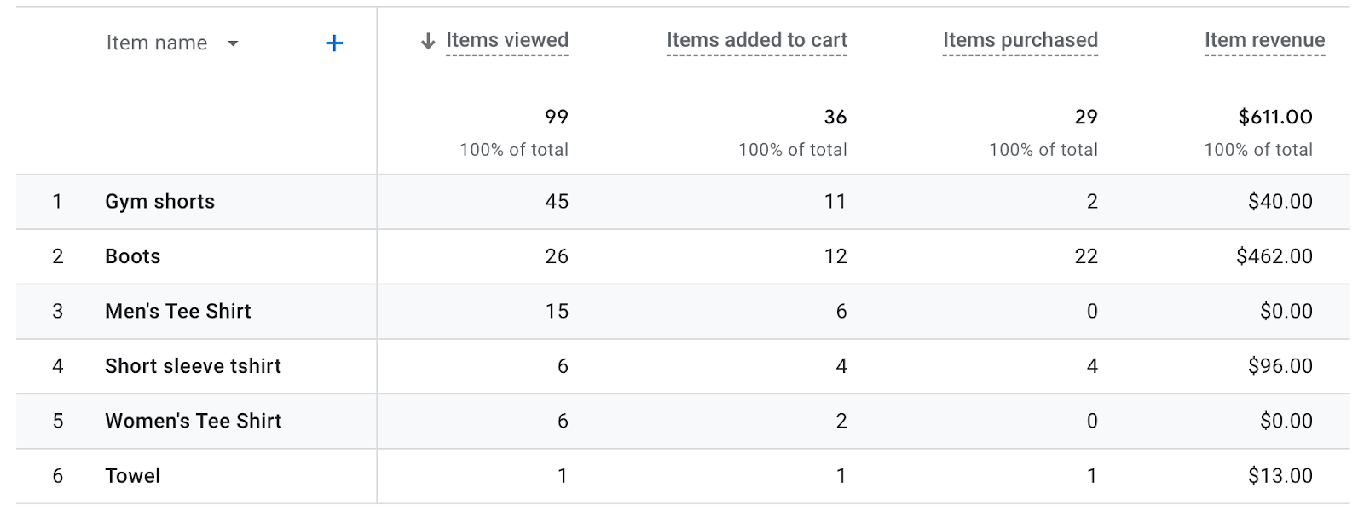Click the Short sleeve tshirt item
This screenshot has width=1364, height=528.
coord(193,366)
